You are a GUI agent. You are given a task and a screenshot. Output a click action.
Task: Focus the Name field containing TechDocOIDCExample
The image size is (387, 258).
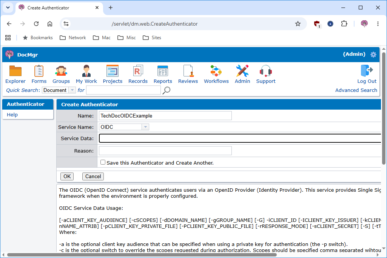pos(165,116)
